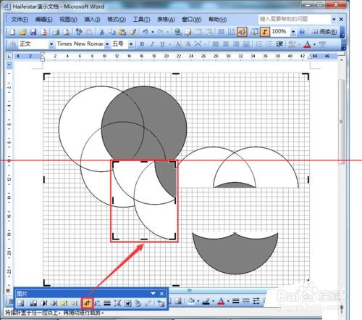Expand the Times New Roman font dropdown
This screenshot has height=320, width=362.
[107, 44]
